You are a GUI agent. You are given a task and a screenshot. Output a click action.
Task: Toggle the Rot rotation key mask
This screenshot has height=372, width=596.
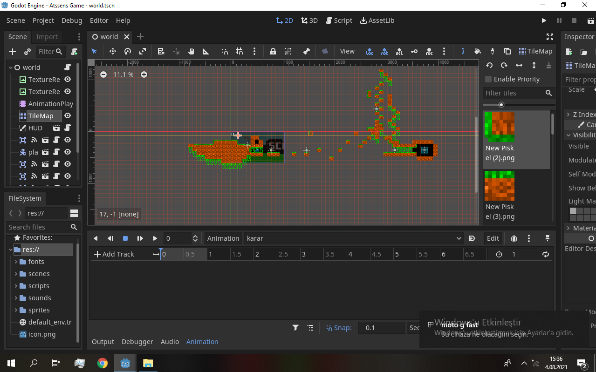(384, 51)
